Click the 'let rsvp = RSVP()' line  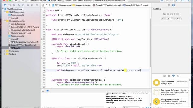(68, 63)
